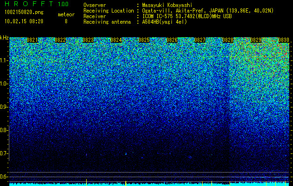
Task: Click the 0830 time label
Action: (x=284, y=40)
